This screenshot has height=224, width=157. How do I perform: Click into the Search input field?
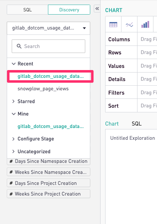[x=49, y=46]
